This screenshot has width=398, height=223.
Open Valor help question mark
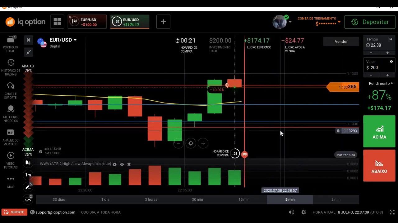coord(391,62)
